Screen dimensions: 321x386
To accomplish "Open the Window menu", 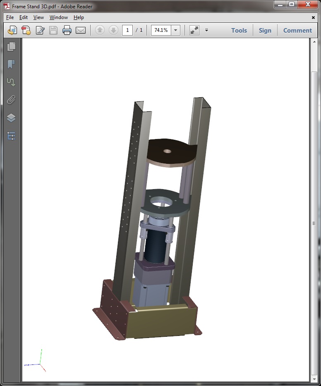I will (x=58, y=17).
